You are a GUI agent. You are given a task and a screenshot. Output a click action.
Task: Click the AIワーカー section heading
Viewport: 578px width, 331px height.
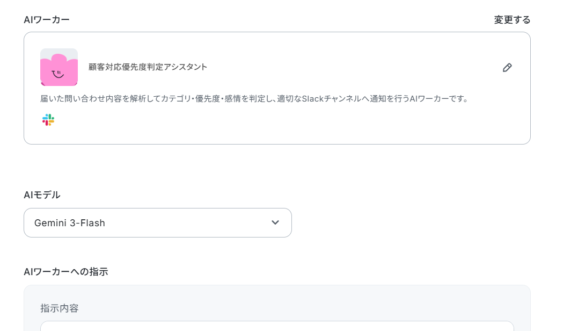47,19
